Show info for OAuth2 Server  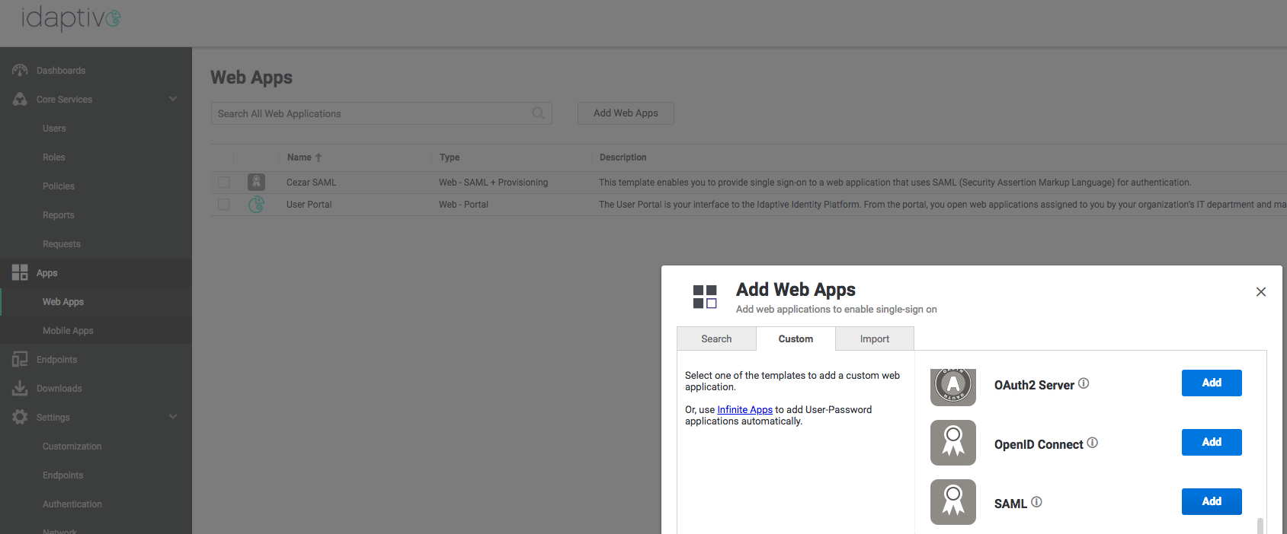point(1084,383)
